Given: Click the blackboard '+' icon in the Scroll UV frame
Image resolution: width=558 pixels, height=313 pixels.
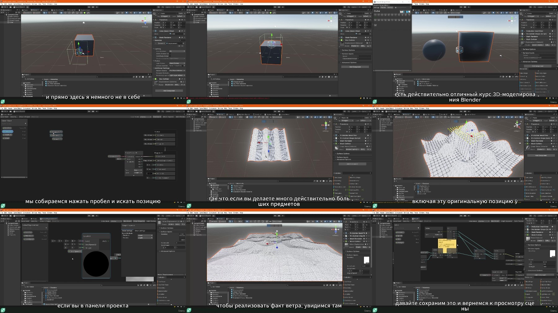Looking at the screenshot, I should pos(46,228).
